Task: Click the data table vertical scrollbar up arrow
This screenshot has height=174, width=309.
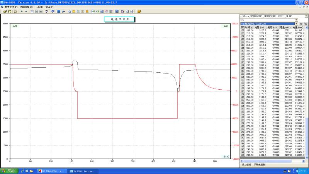Action: click(x=306, y=28)
